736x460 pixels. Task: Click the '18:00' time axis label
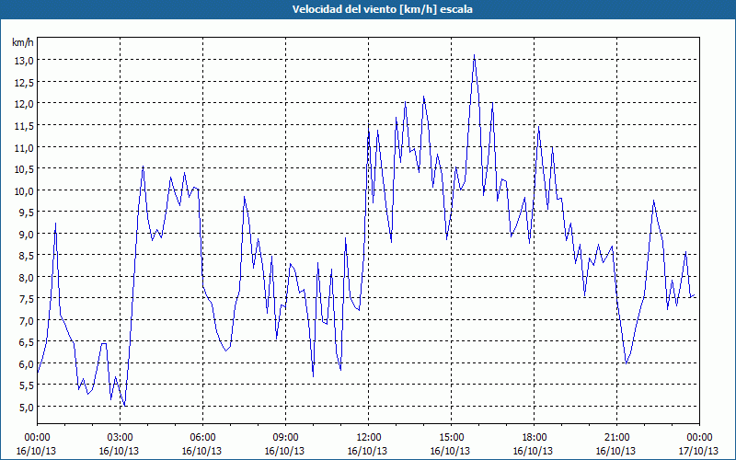(x=535, y=438)
